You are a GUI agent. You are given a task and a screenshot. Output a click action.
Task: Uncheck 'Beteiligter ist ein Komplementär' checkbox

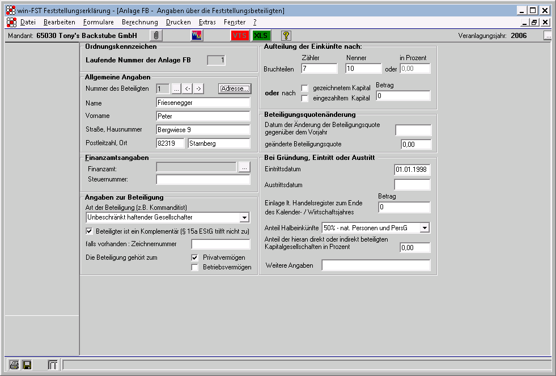tap(89, 231)
